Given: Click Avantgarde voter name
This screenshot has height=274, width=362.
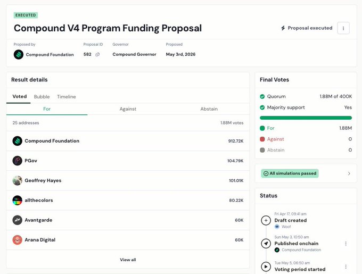Looking at the screenshot, I should pos(38,220).
